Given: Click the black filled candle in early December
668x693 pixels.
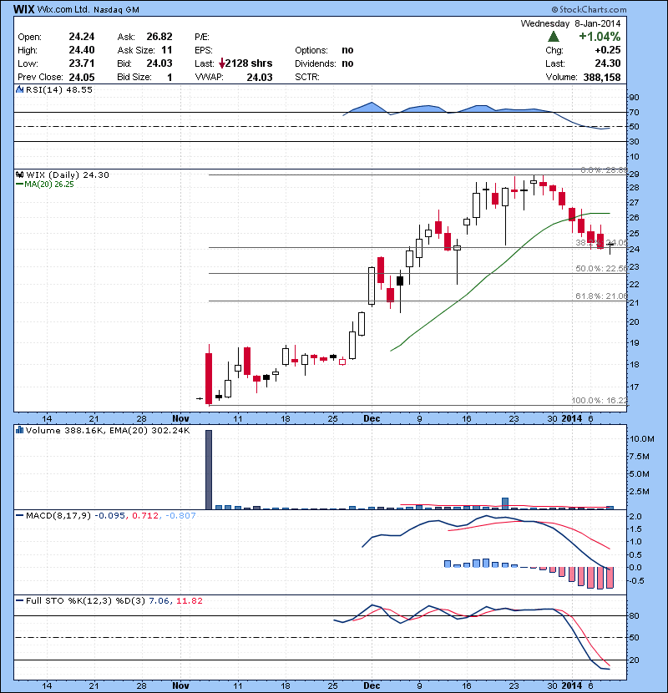Looking at the screenshot, I should pos(400,281).
